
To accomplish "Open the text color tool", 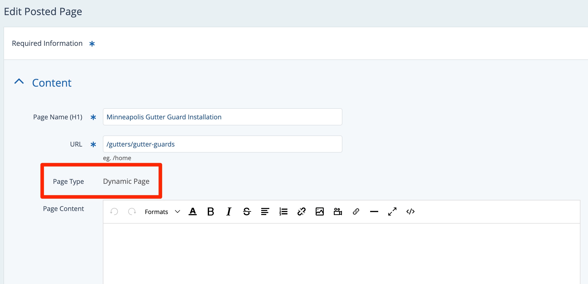I will click(x=193, y=212).
